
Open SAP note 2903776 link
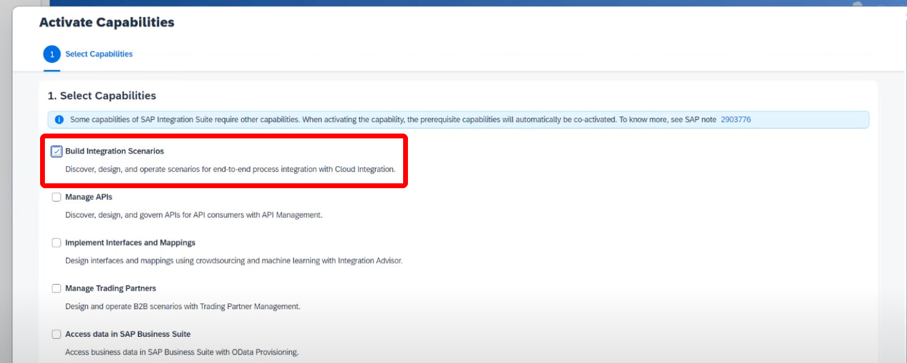pos(736,120)
